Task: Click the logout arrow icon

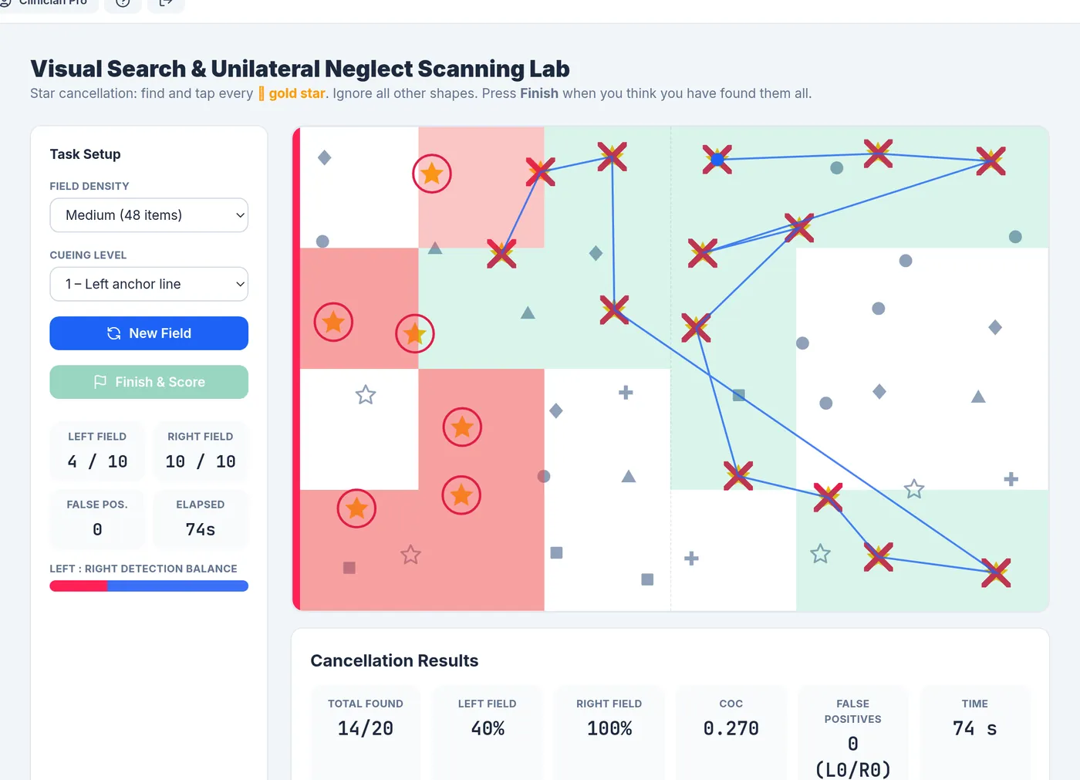Action: [166, 2]
